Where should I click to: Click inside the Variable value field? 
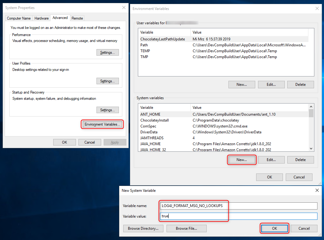(238, 216)
